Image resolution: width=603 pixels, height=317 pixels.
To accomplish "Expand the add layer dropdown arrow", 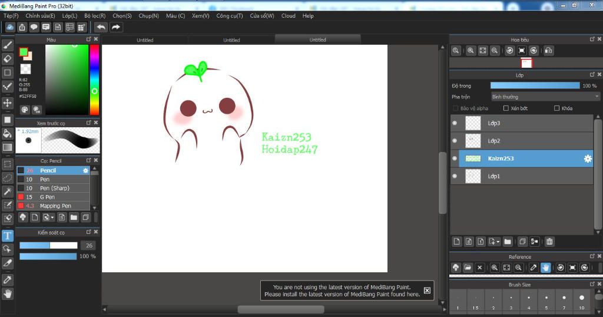I will pos(498,242).
